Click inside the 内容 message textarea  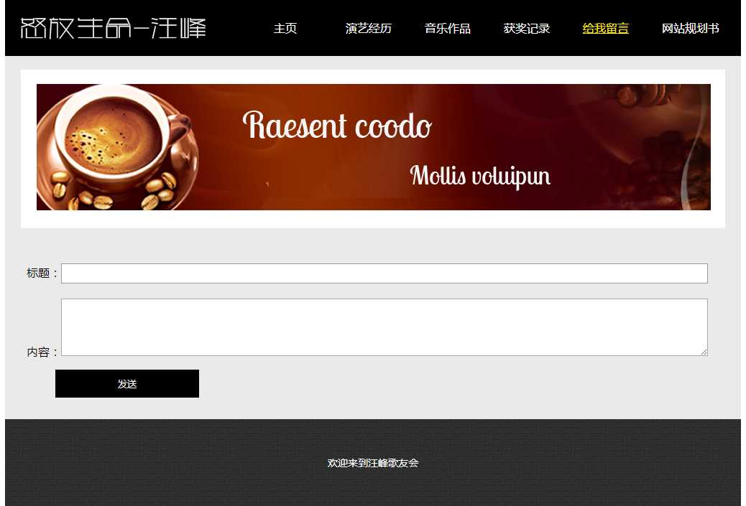[384, 327]
